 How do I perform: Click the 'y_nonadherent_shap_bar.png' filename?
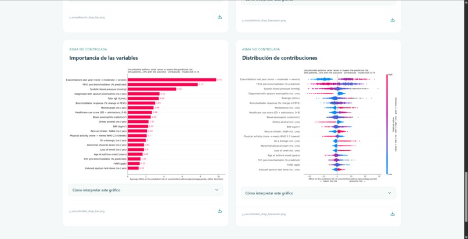pos(87,17)
